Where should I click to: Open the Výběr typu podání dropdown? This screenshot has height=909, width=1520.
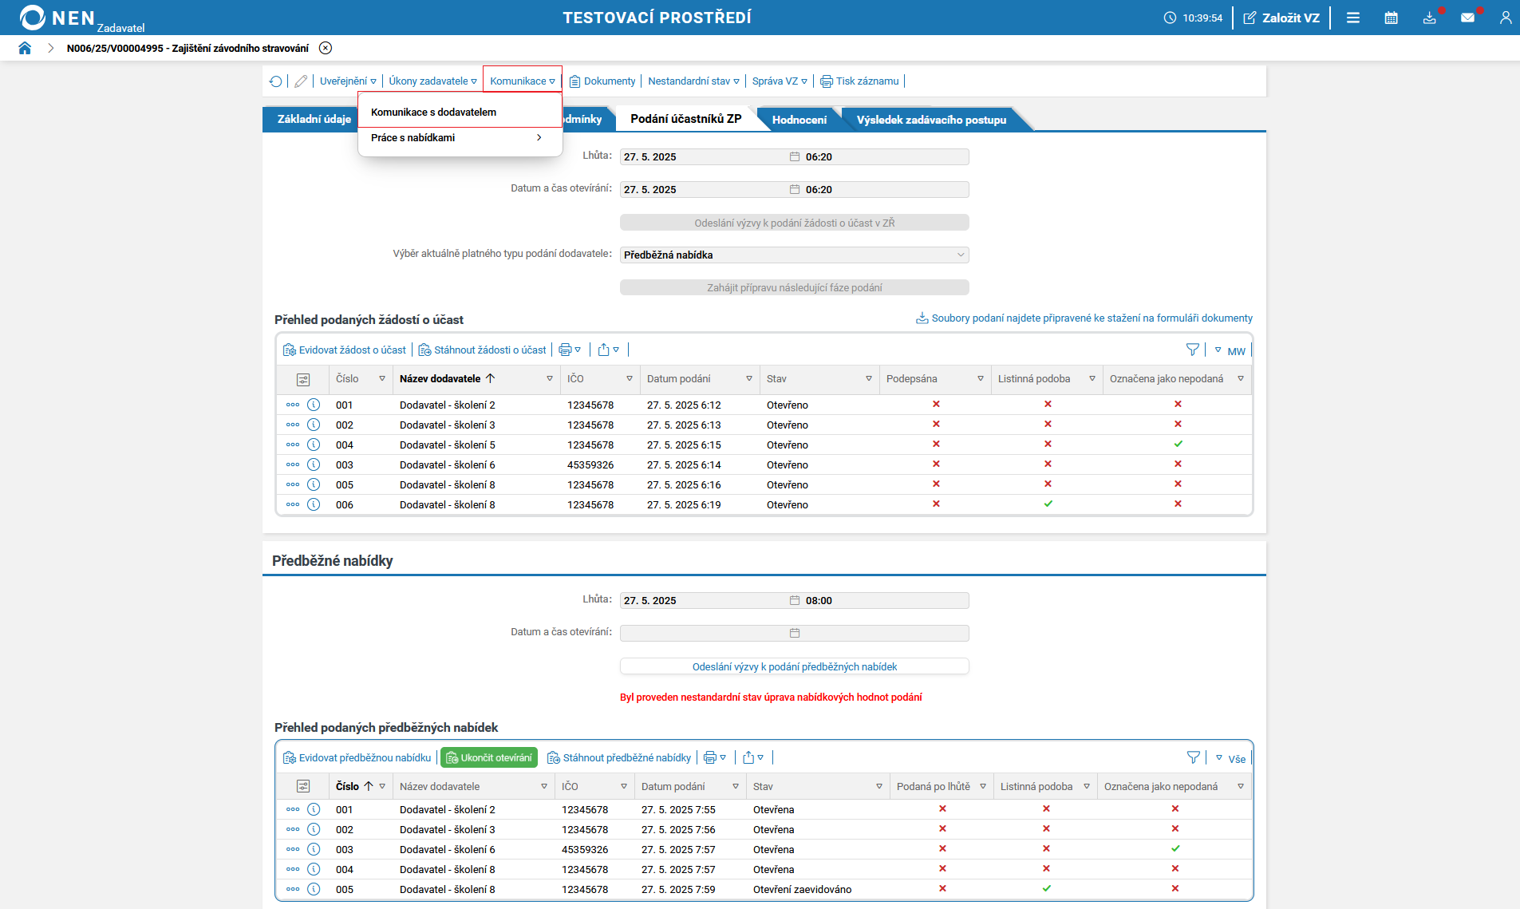(x=794, y=255)
